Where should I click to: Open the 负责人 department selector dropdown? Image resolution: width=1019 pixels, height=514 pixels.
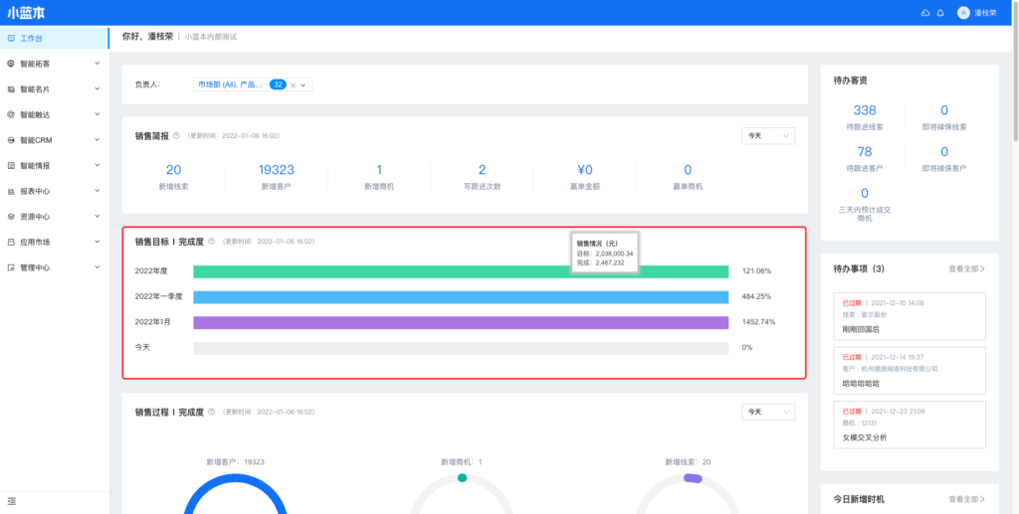coord(304,85)
